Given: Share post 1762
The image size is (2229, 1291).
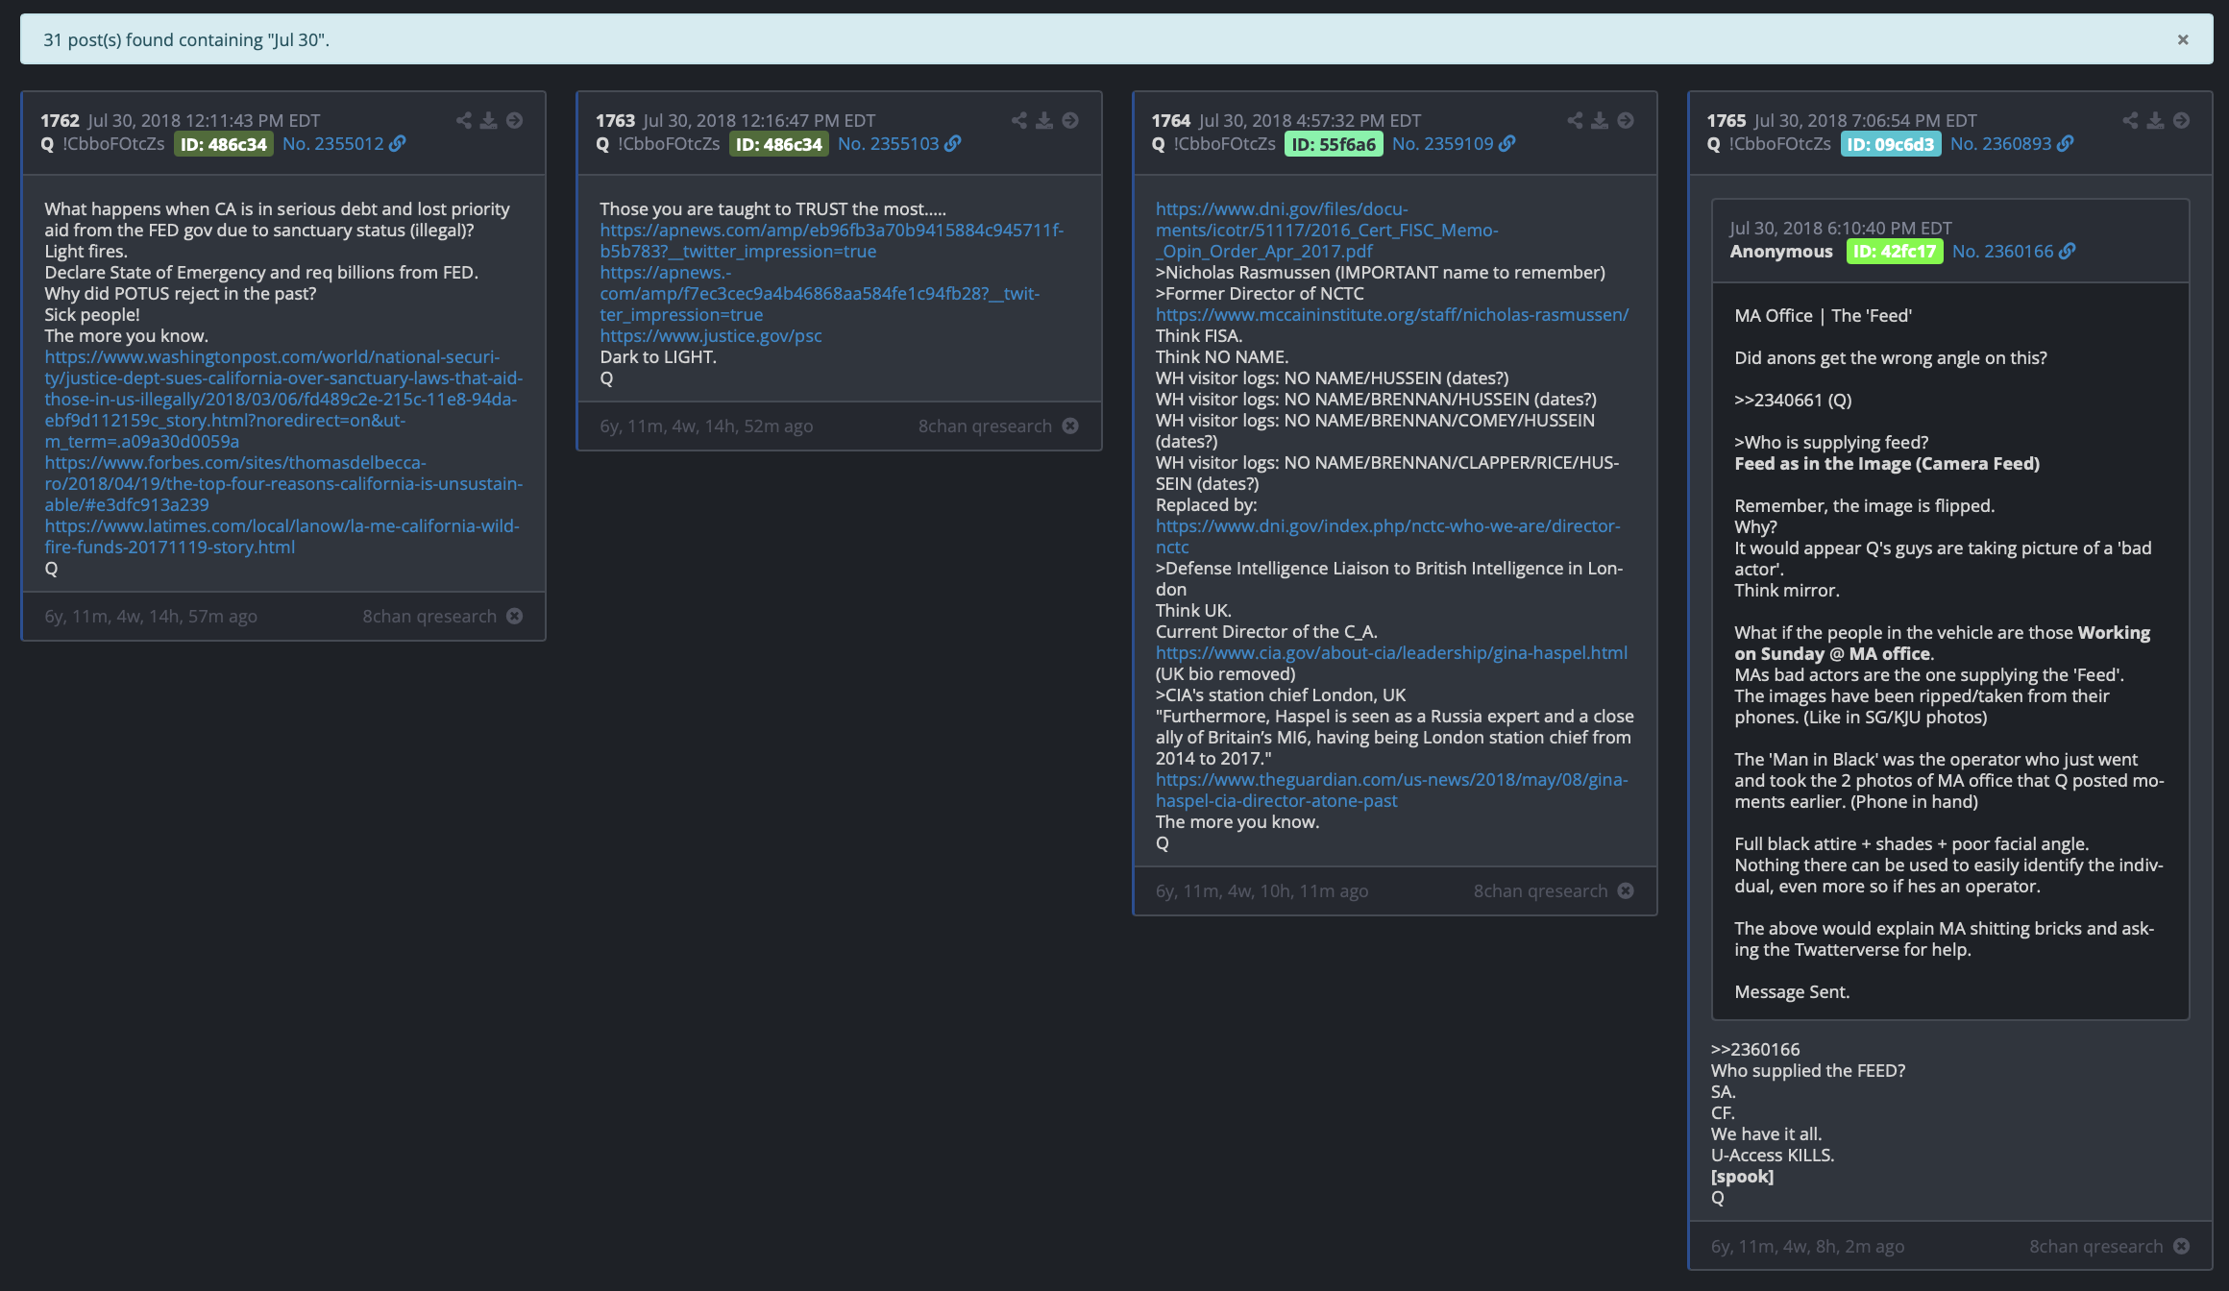Looking at the screenshot, I should [x=464, y=120].
